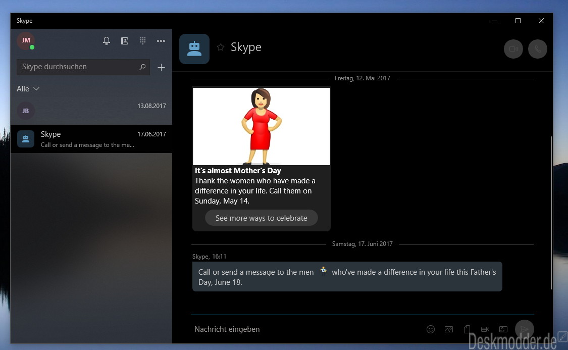
Task: Click the 'Samstag, 17. Juni 2017' date separator
Action: 362,244
